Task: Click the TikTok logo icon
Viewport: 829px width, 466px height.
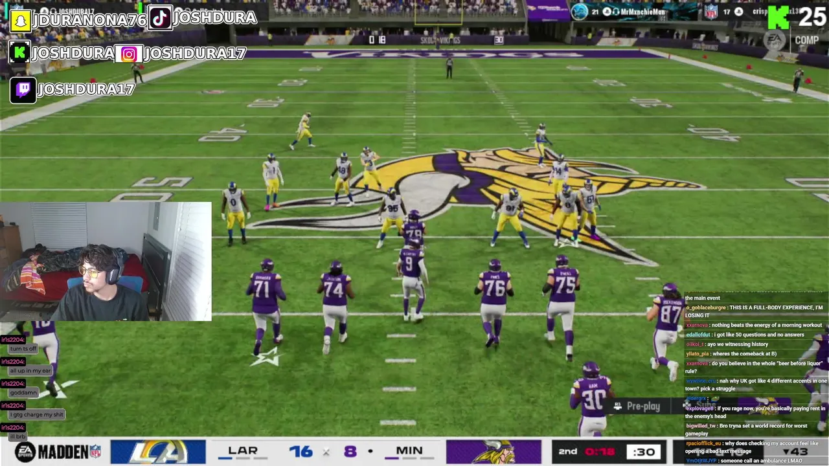Action: [x=160, y=17]
